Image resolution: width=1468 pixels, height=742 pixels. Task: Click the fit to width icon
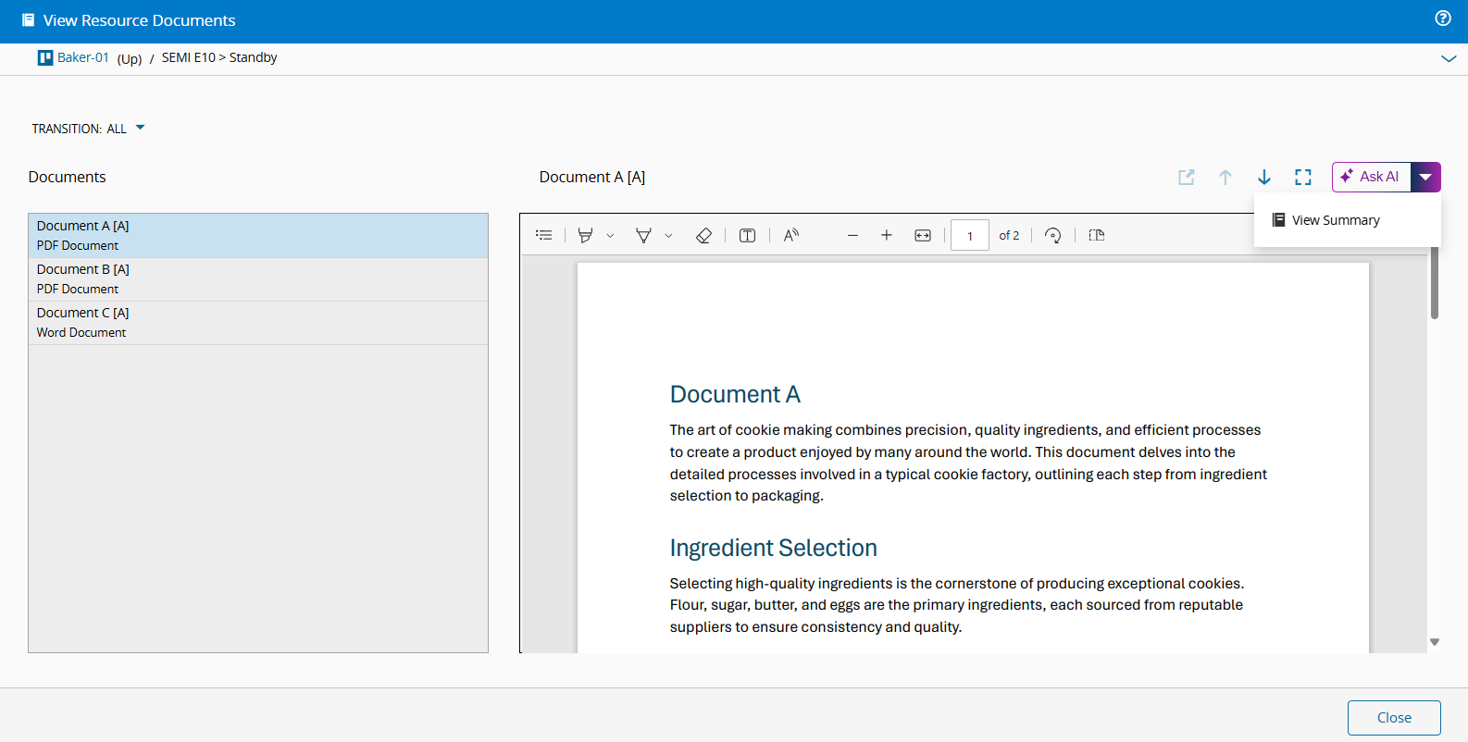point(923,236)
